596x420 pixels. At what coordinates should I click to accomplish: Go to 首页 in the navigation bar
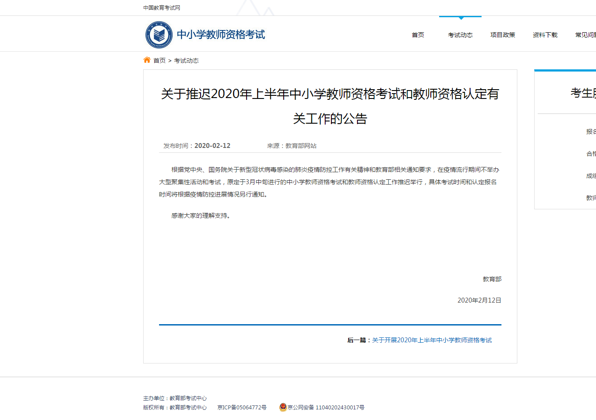pos(418,35)
